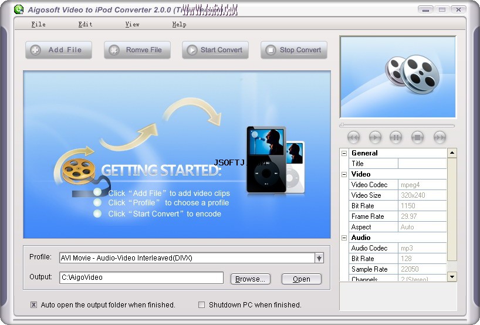The width and height of the screenshot is (480, 325).
Task: Collapse the Video property group
Action: tap(344, 174)
